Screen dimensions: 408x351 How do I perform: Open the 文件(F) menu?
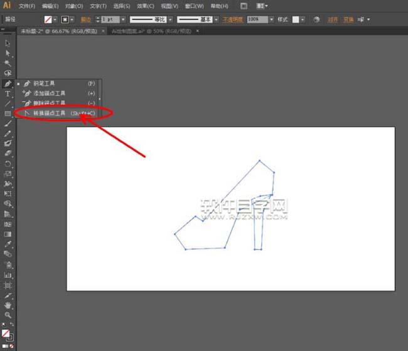[x=26, y=6]
